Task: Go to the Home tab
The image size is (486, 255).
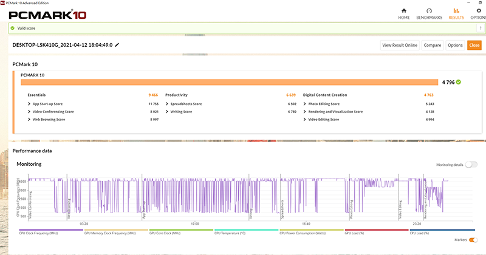Action: pos(403,13)
